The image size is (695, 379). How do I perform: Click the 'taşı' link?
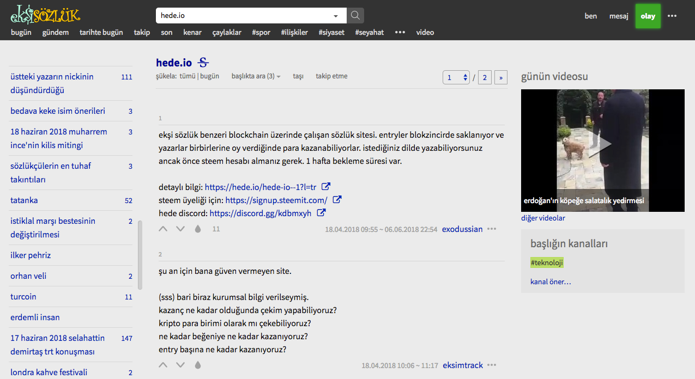298,76
